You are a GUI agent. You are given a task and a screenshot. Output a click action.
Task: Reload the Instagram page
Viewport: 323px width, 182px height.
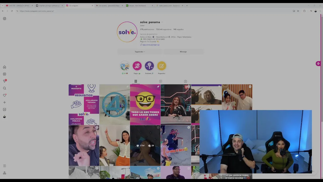pos(12,11)
